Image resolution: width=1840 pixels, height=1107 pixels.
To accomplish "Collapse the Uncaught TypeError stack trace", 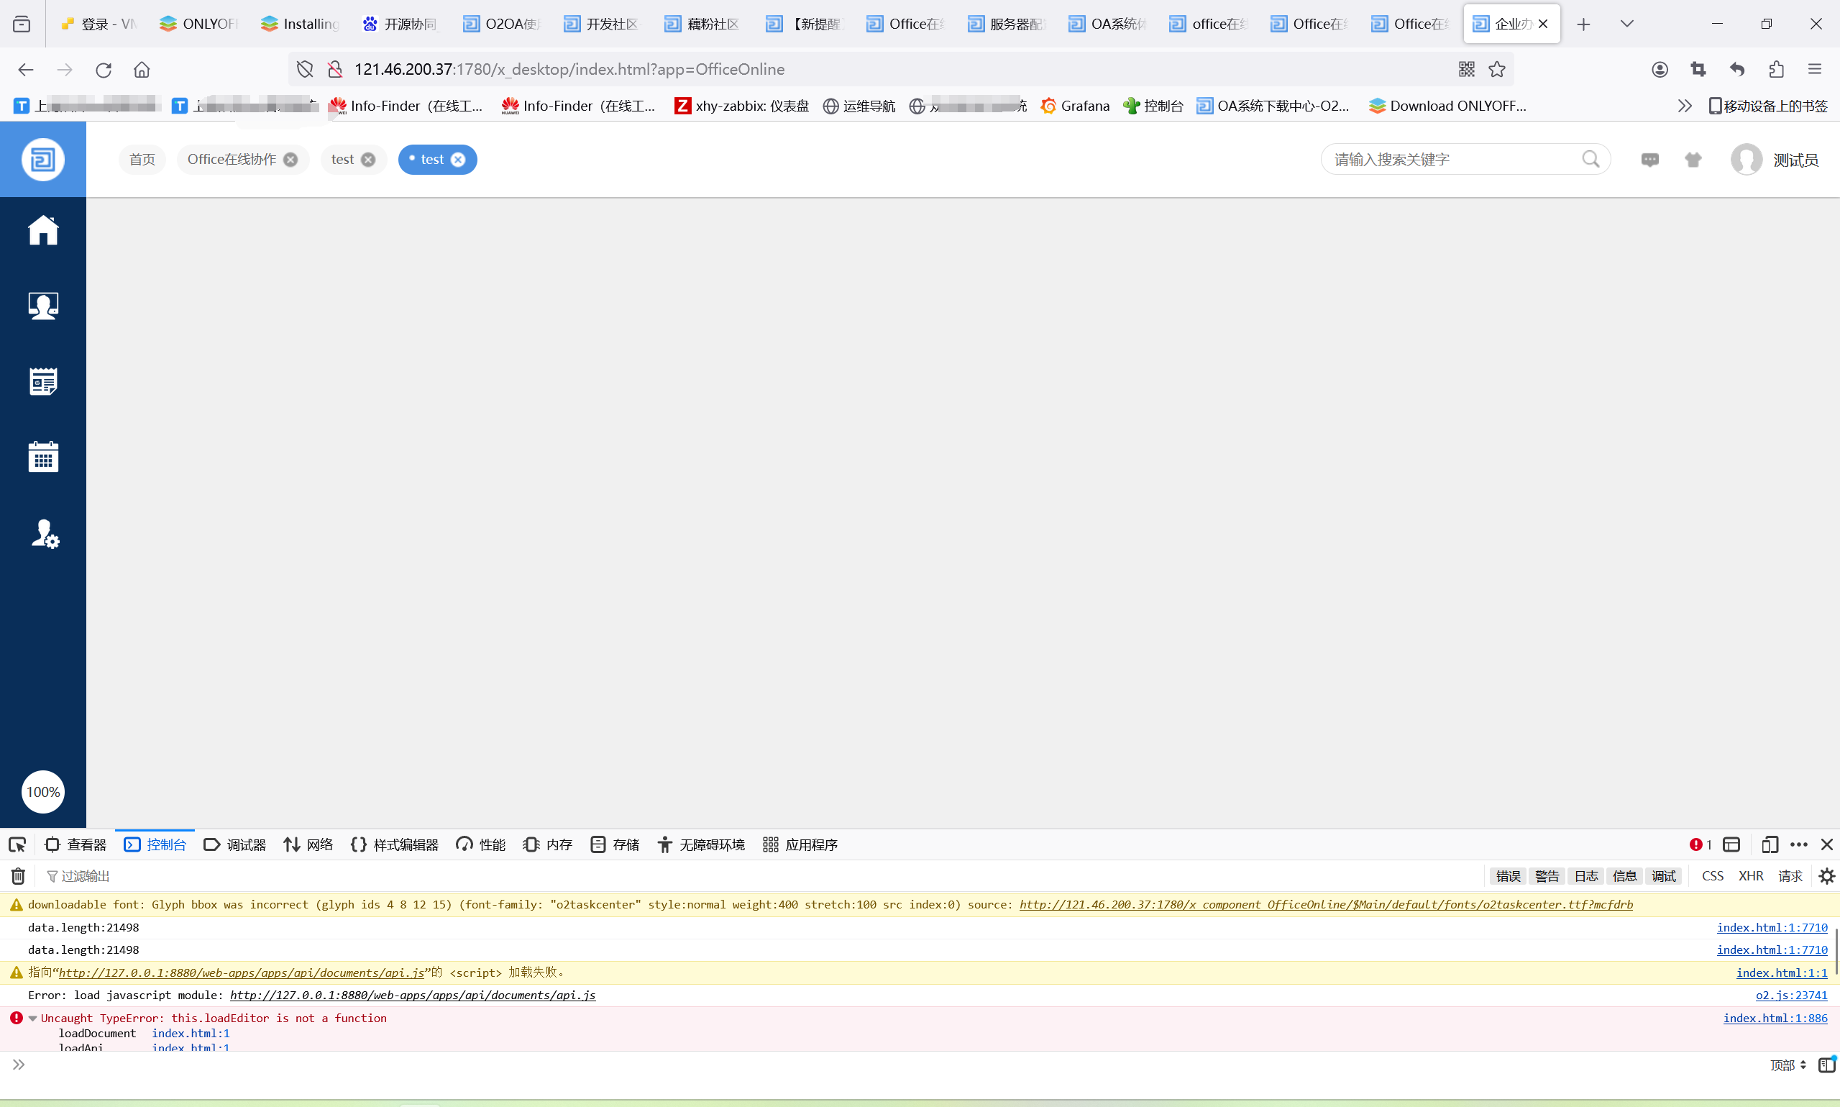I will point(33,1019).
